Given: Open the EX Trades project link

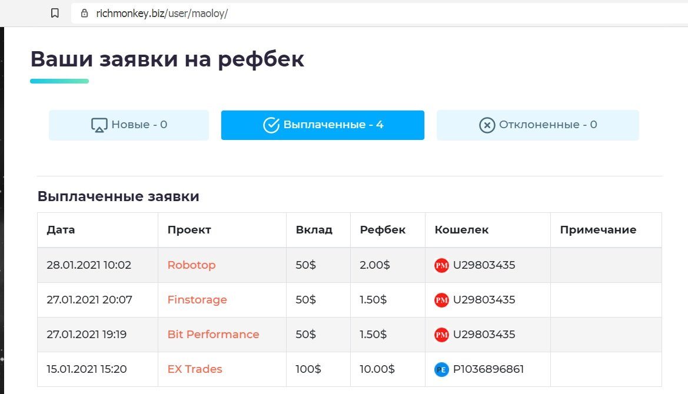Looking at the screenshot, I should click(x=195, y=369).
